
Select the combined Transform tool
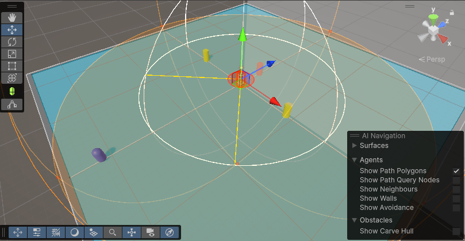[12, 78]
